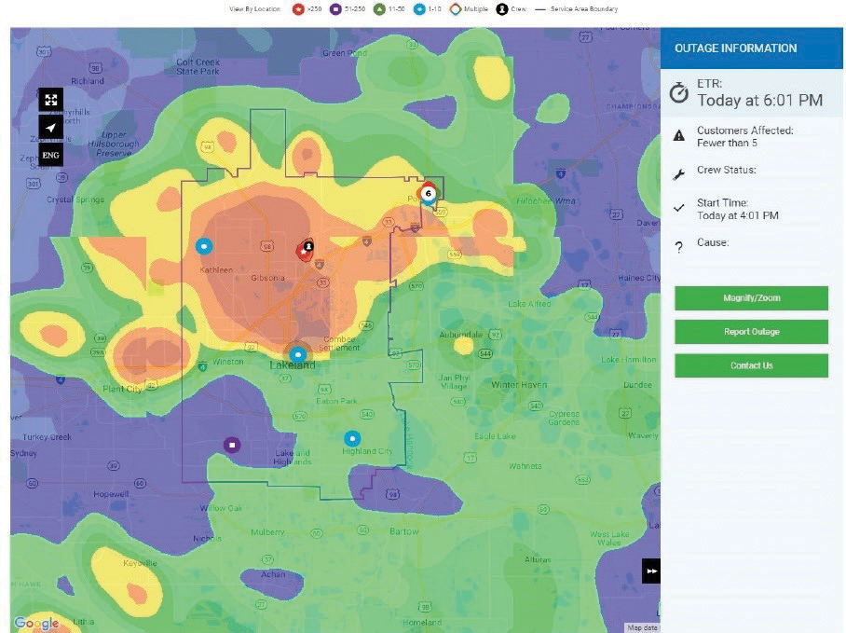Click the Crew Status wrench icon

click(678, 174)
